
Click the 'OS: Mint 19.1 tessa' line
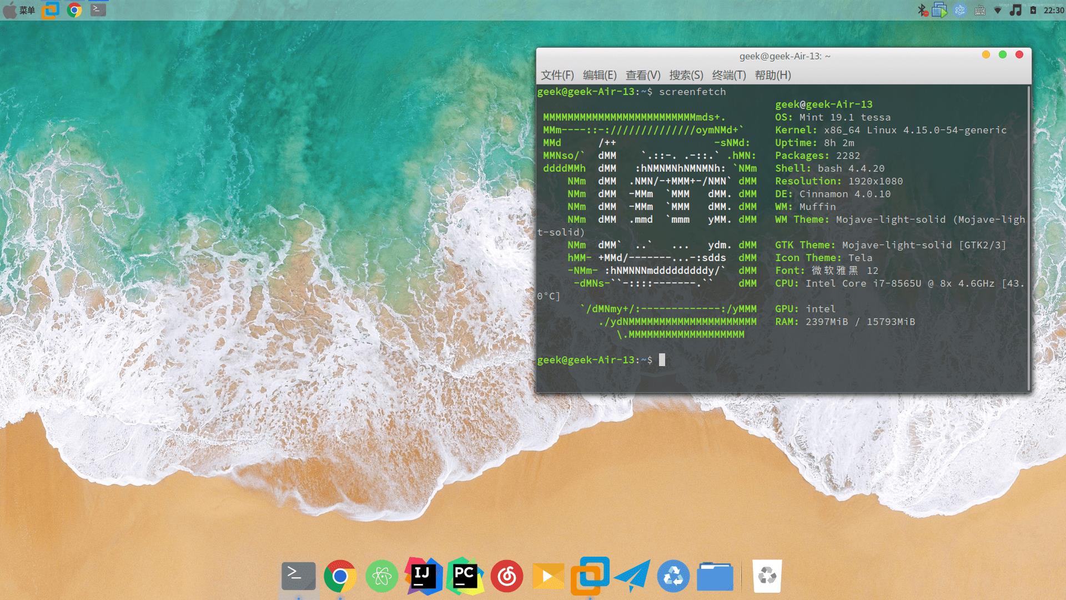tap(833, 117)
